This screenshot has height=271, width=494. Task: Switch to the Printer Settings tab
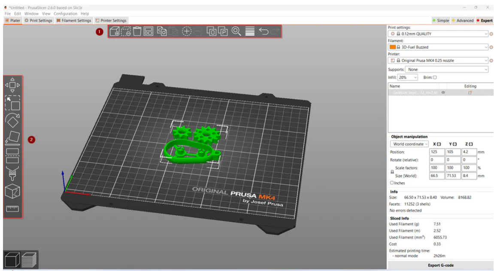(111, 21)
